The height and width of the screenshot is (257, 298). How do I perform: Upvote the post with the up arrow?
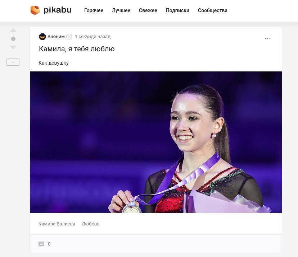tap(13, 30)
